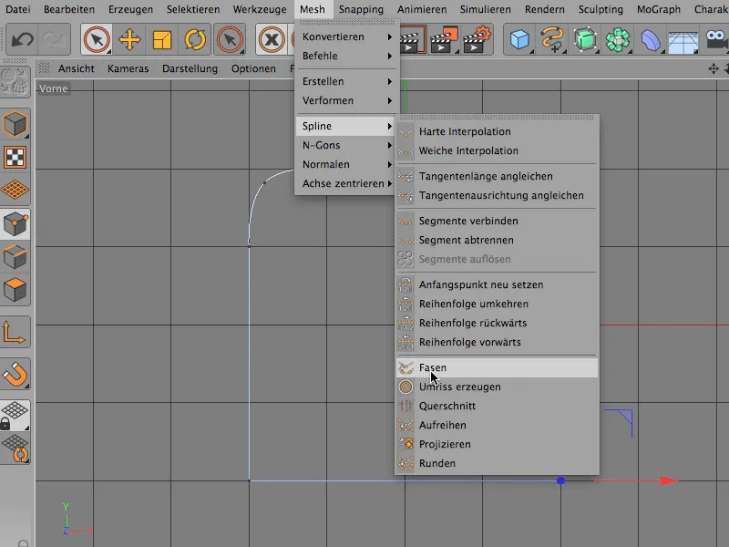Expand N-Gons submenu
The width and height of the screenshot is (729, 547).
point(347,145)
